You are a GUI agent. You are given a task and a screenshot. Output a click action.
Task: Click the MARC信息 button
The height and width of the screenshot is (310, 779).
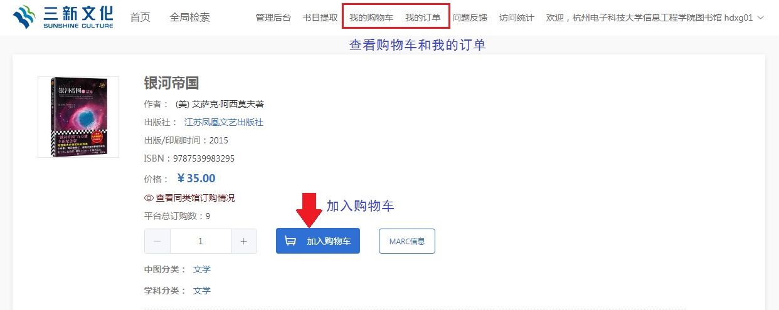407,241
